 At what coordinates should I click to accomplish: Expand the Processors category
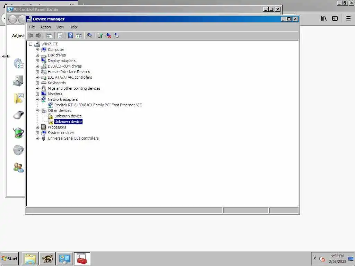pyautogui.click(x=37, y=127)
